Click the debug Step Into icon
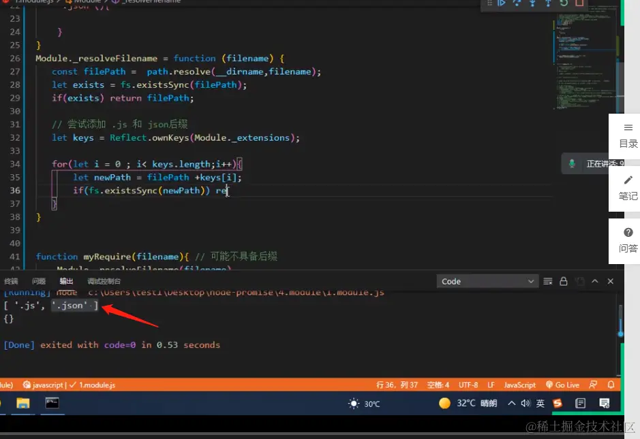640x439 pixels. [532, 3]
